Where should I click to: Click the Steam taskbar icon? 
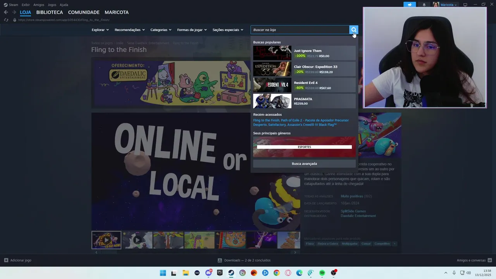coord(231,273)
